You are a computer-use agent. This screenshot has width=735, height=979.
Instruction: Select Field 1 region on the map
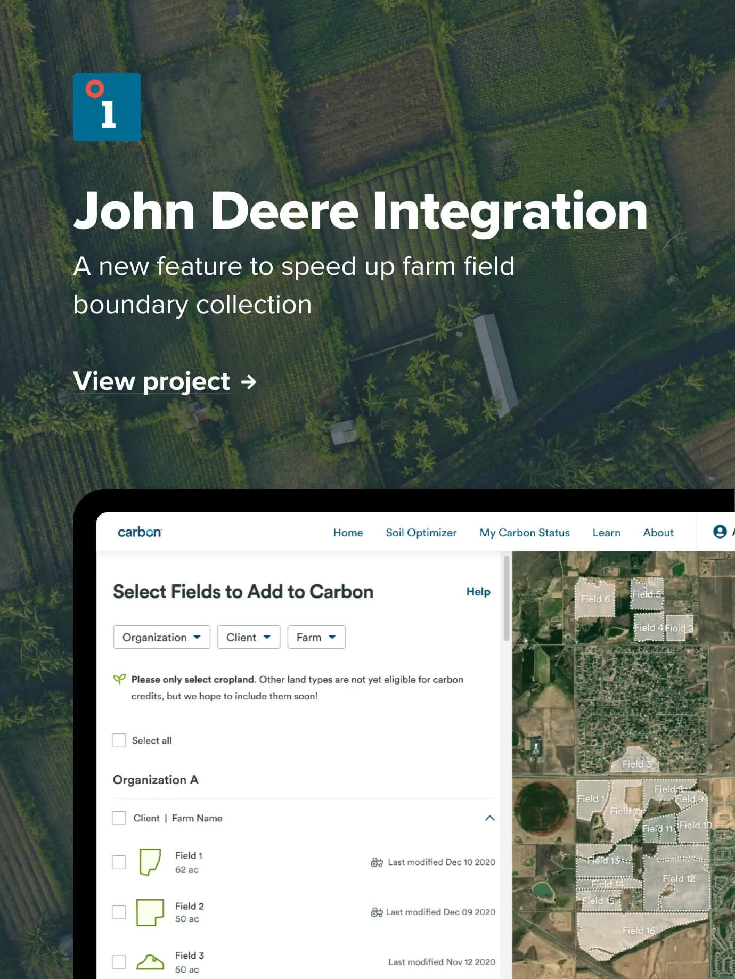(591, 799)
